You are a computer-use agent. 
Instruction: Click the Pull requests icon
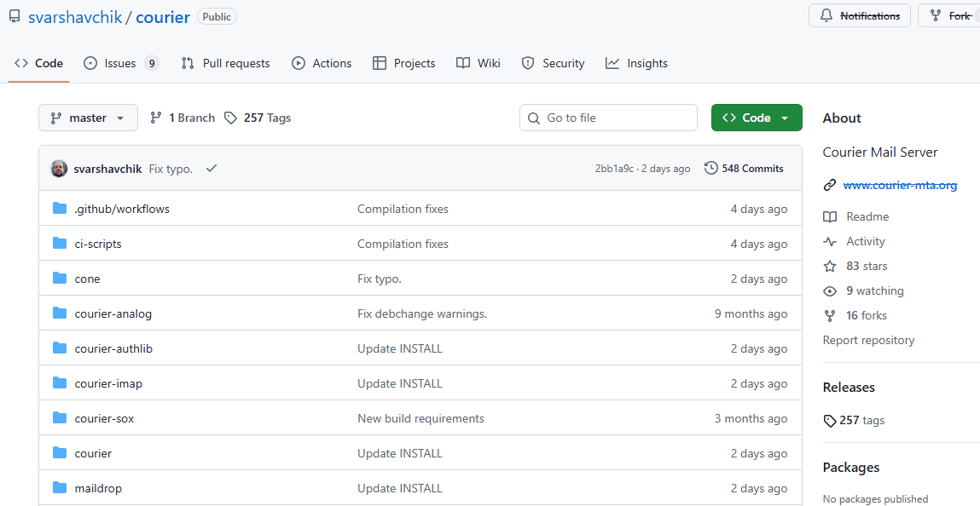[187, 62]
